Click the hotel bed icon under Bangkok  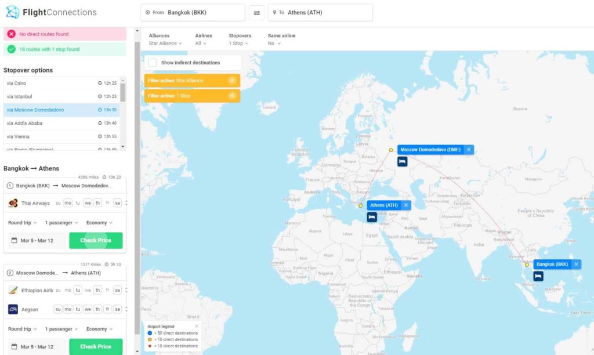pos(538,276)
